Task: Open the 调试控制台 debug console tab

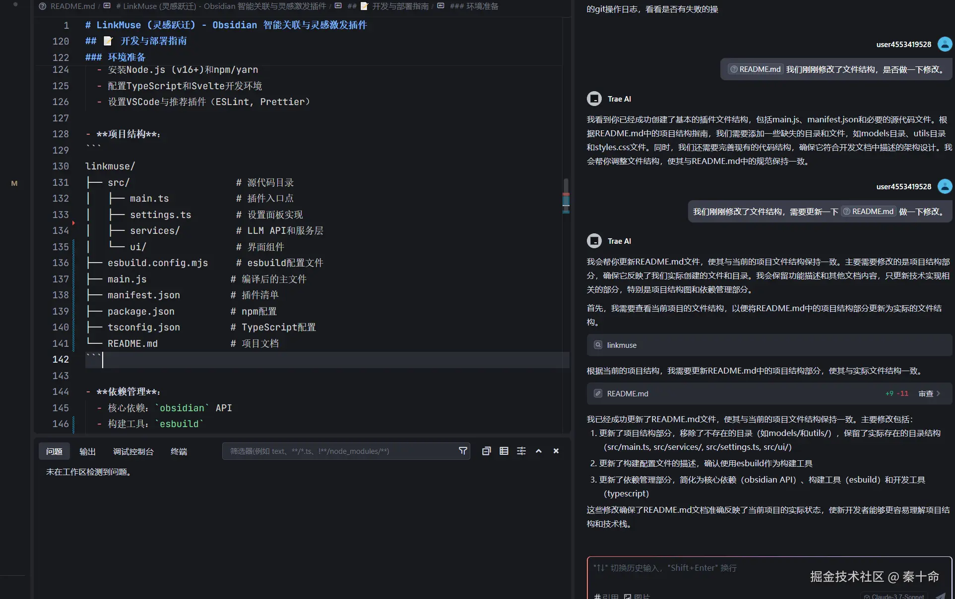Action: 133,451
